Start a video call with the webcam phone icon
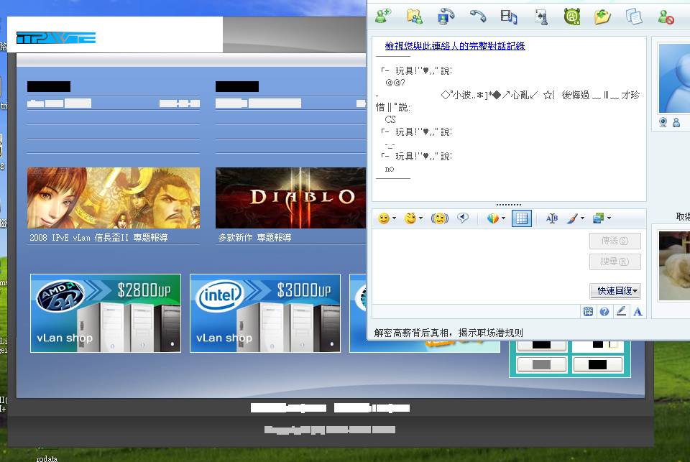Image resolution: width=690 pixels, height=462 pixels. (x=446, y=17)
